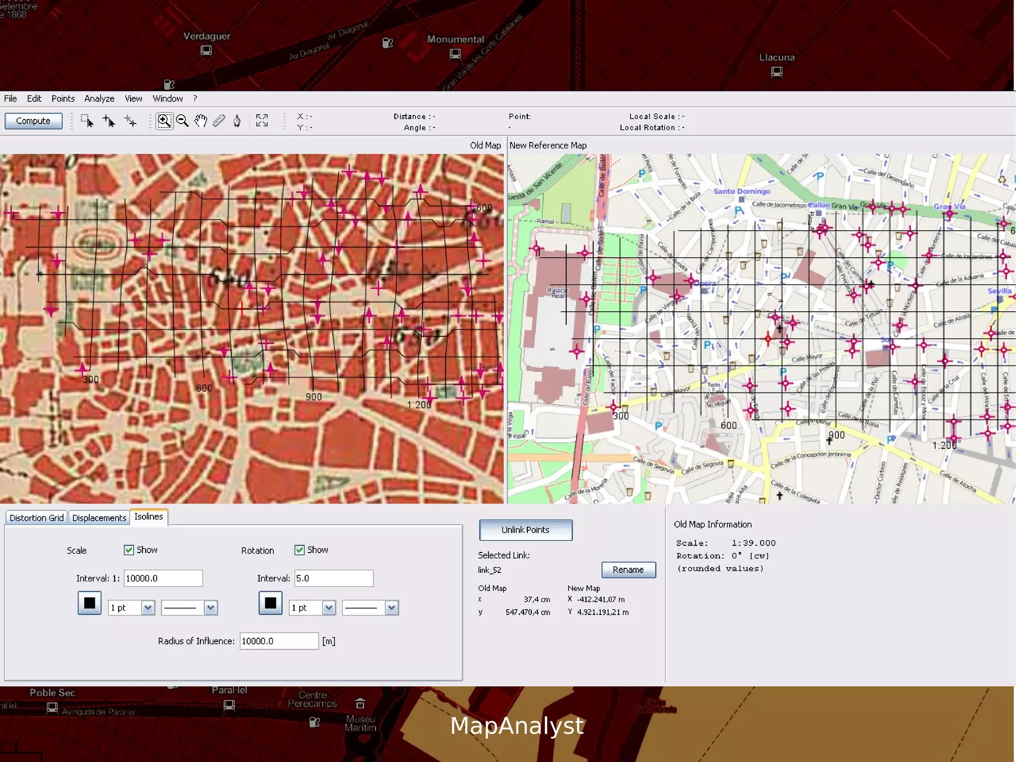Pick the hand pan tool
1016x762 pixels.
[200, 121]
